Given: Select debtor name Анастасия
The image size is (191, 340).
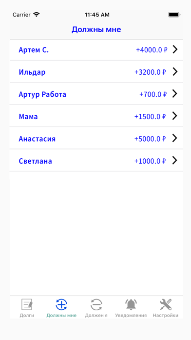Looking at the screenshot, I should (37, 139).
